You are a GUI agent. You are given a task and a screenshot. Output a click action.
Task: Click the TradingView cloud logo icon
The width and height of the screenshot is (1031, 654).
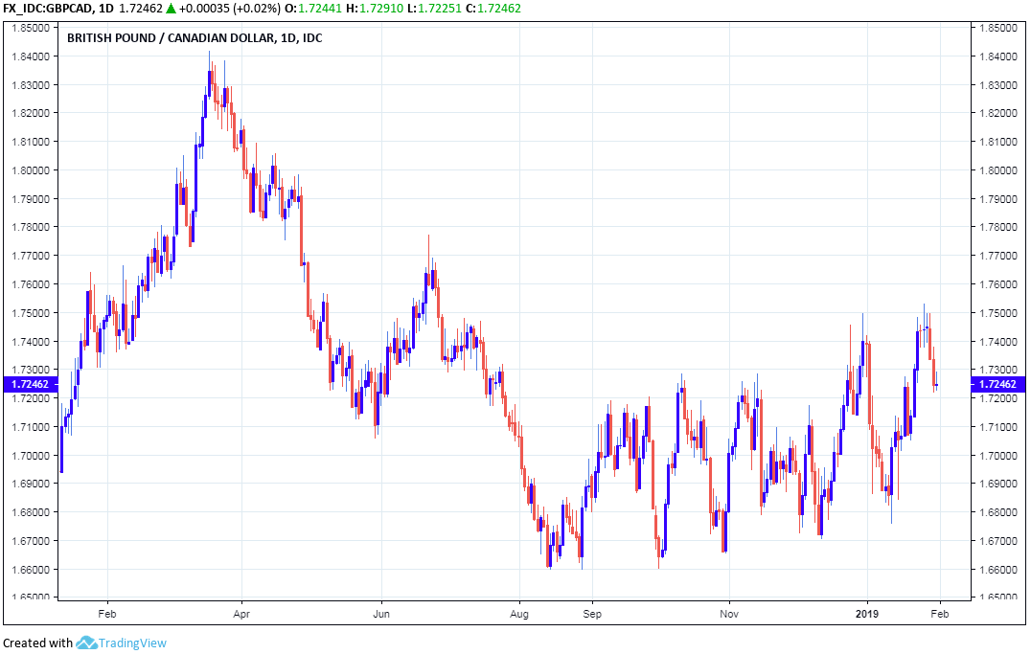[x=86, y=643]
